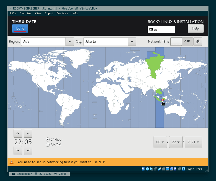Toggle Network Time to ON
Screen dimensions: 216x181
(x=181, y=41)
